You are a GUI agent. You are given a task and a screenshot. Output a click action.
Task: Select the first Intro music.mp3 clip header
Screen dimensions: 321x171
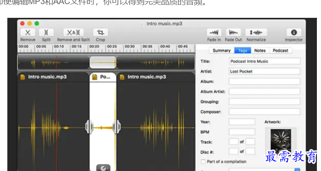tap(53, 77)
